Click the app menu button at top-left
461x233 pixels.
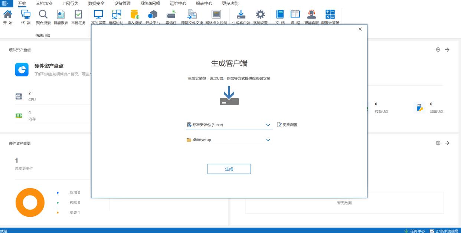6,3
